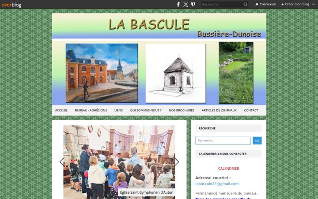Open the red CALENDRIER link
Screen dimensions: 318x199
(x=228, y=168)
